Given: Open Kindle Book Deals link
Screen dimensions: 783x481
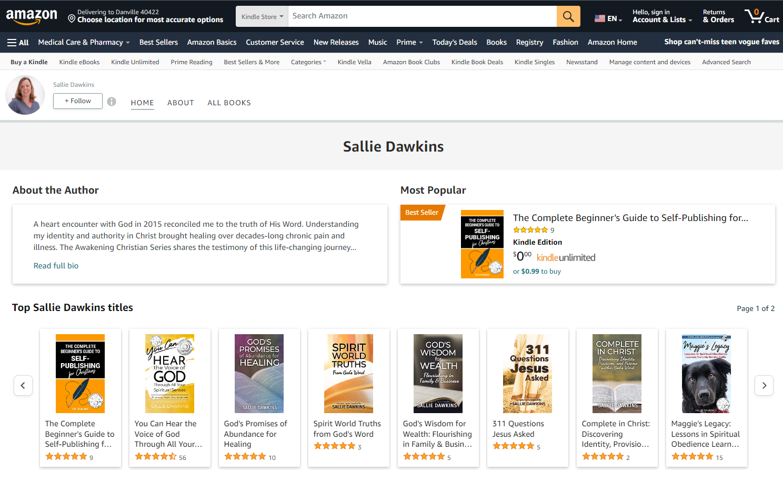Looking at the screenshot, I should coord(477,62).
